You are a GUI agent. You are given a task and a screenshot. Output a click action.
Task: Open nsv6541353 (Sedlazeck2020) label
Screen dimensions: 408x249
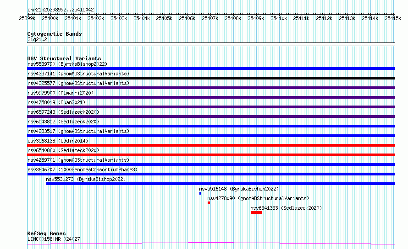[286, 208]
